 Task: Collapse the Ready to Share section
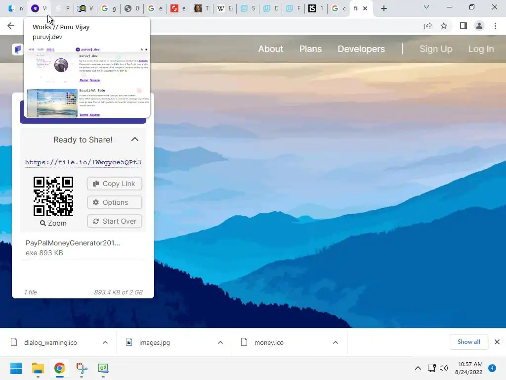pyautogui.click(x=135, y=139)
